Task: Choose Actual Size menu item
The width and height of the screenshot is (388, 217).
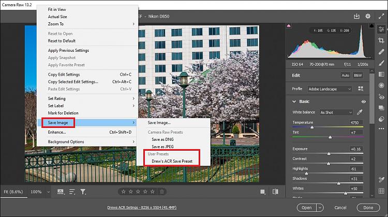Action: (x=87, y=17)
